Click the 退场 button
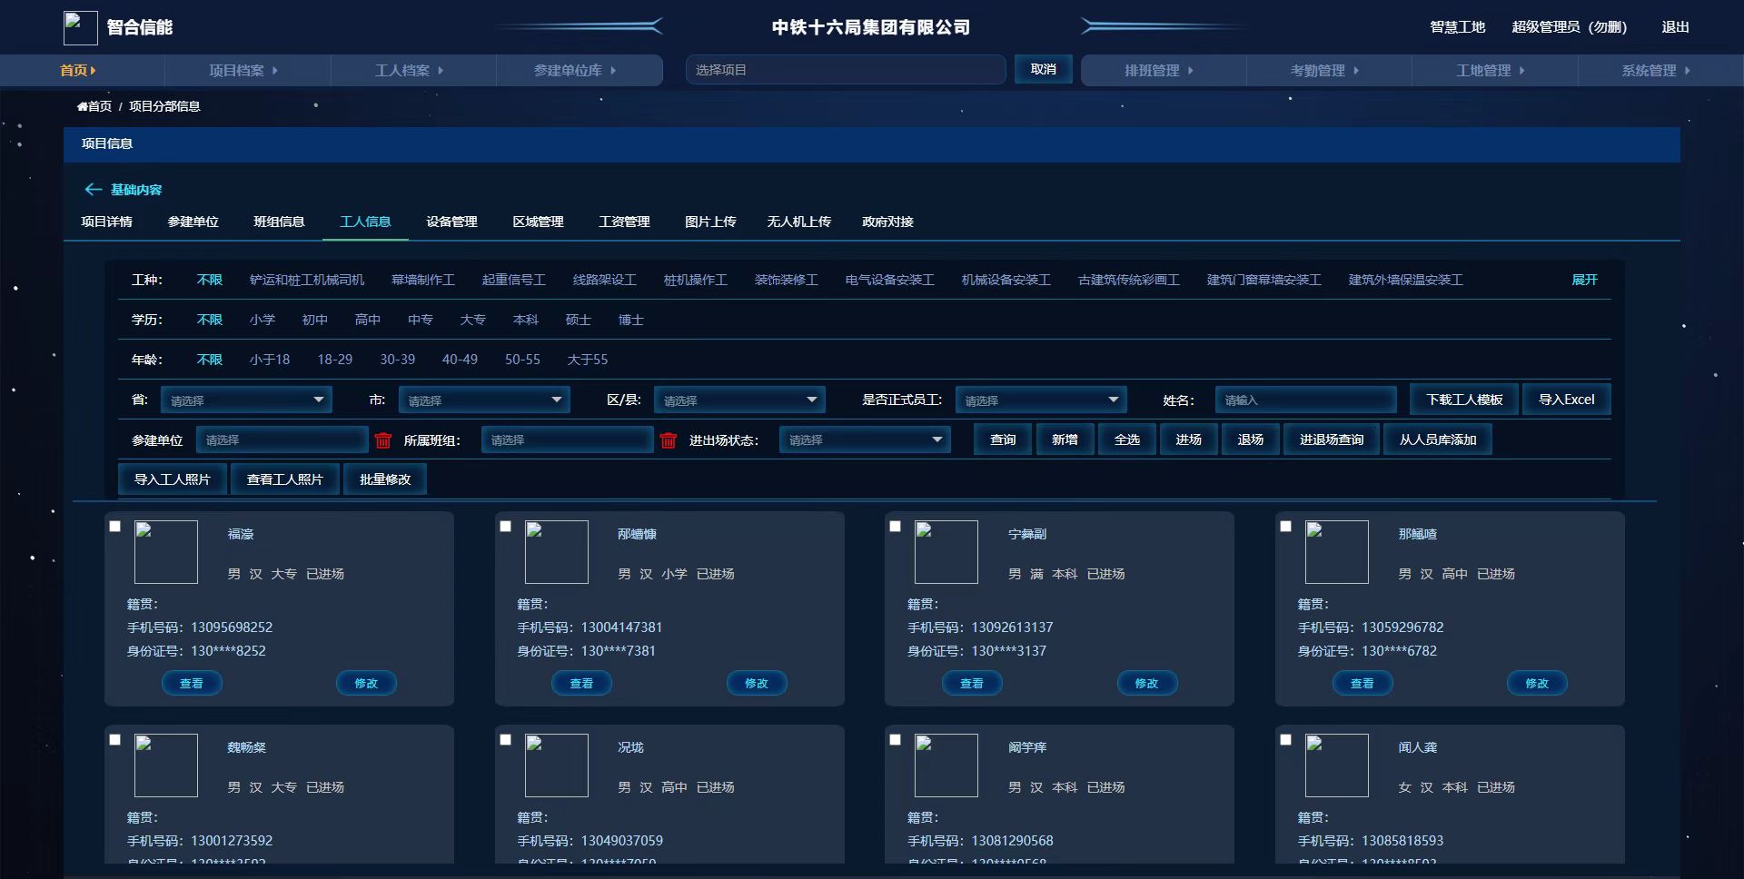 (1250, 439)
